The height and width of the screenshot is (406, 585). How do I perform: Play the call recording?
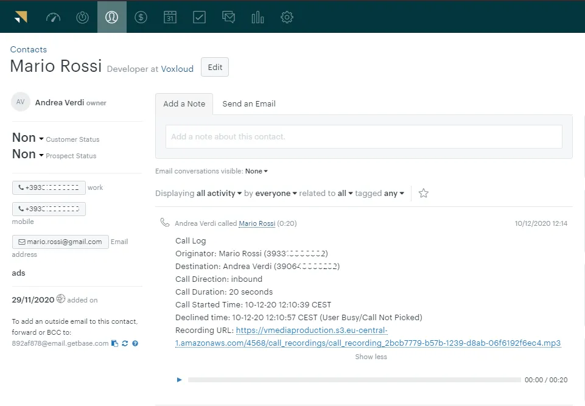click(x=179, y=380)
